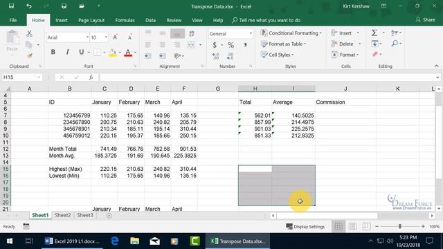The image size is (443, 249).
Task: Click Increase Indent icon
Action: (x=162, y=56)
